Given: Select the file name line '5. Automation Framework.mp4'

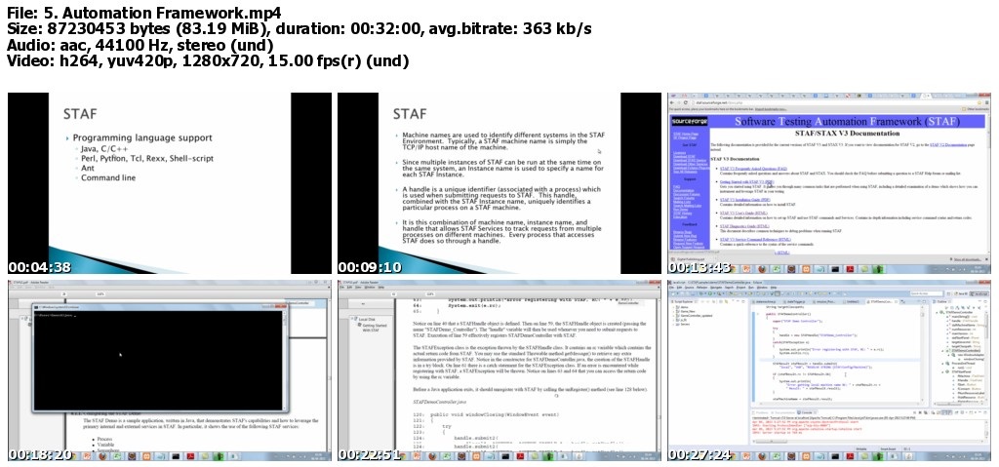Looking at the screenshot, I should point(144,13).
